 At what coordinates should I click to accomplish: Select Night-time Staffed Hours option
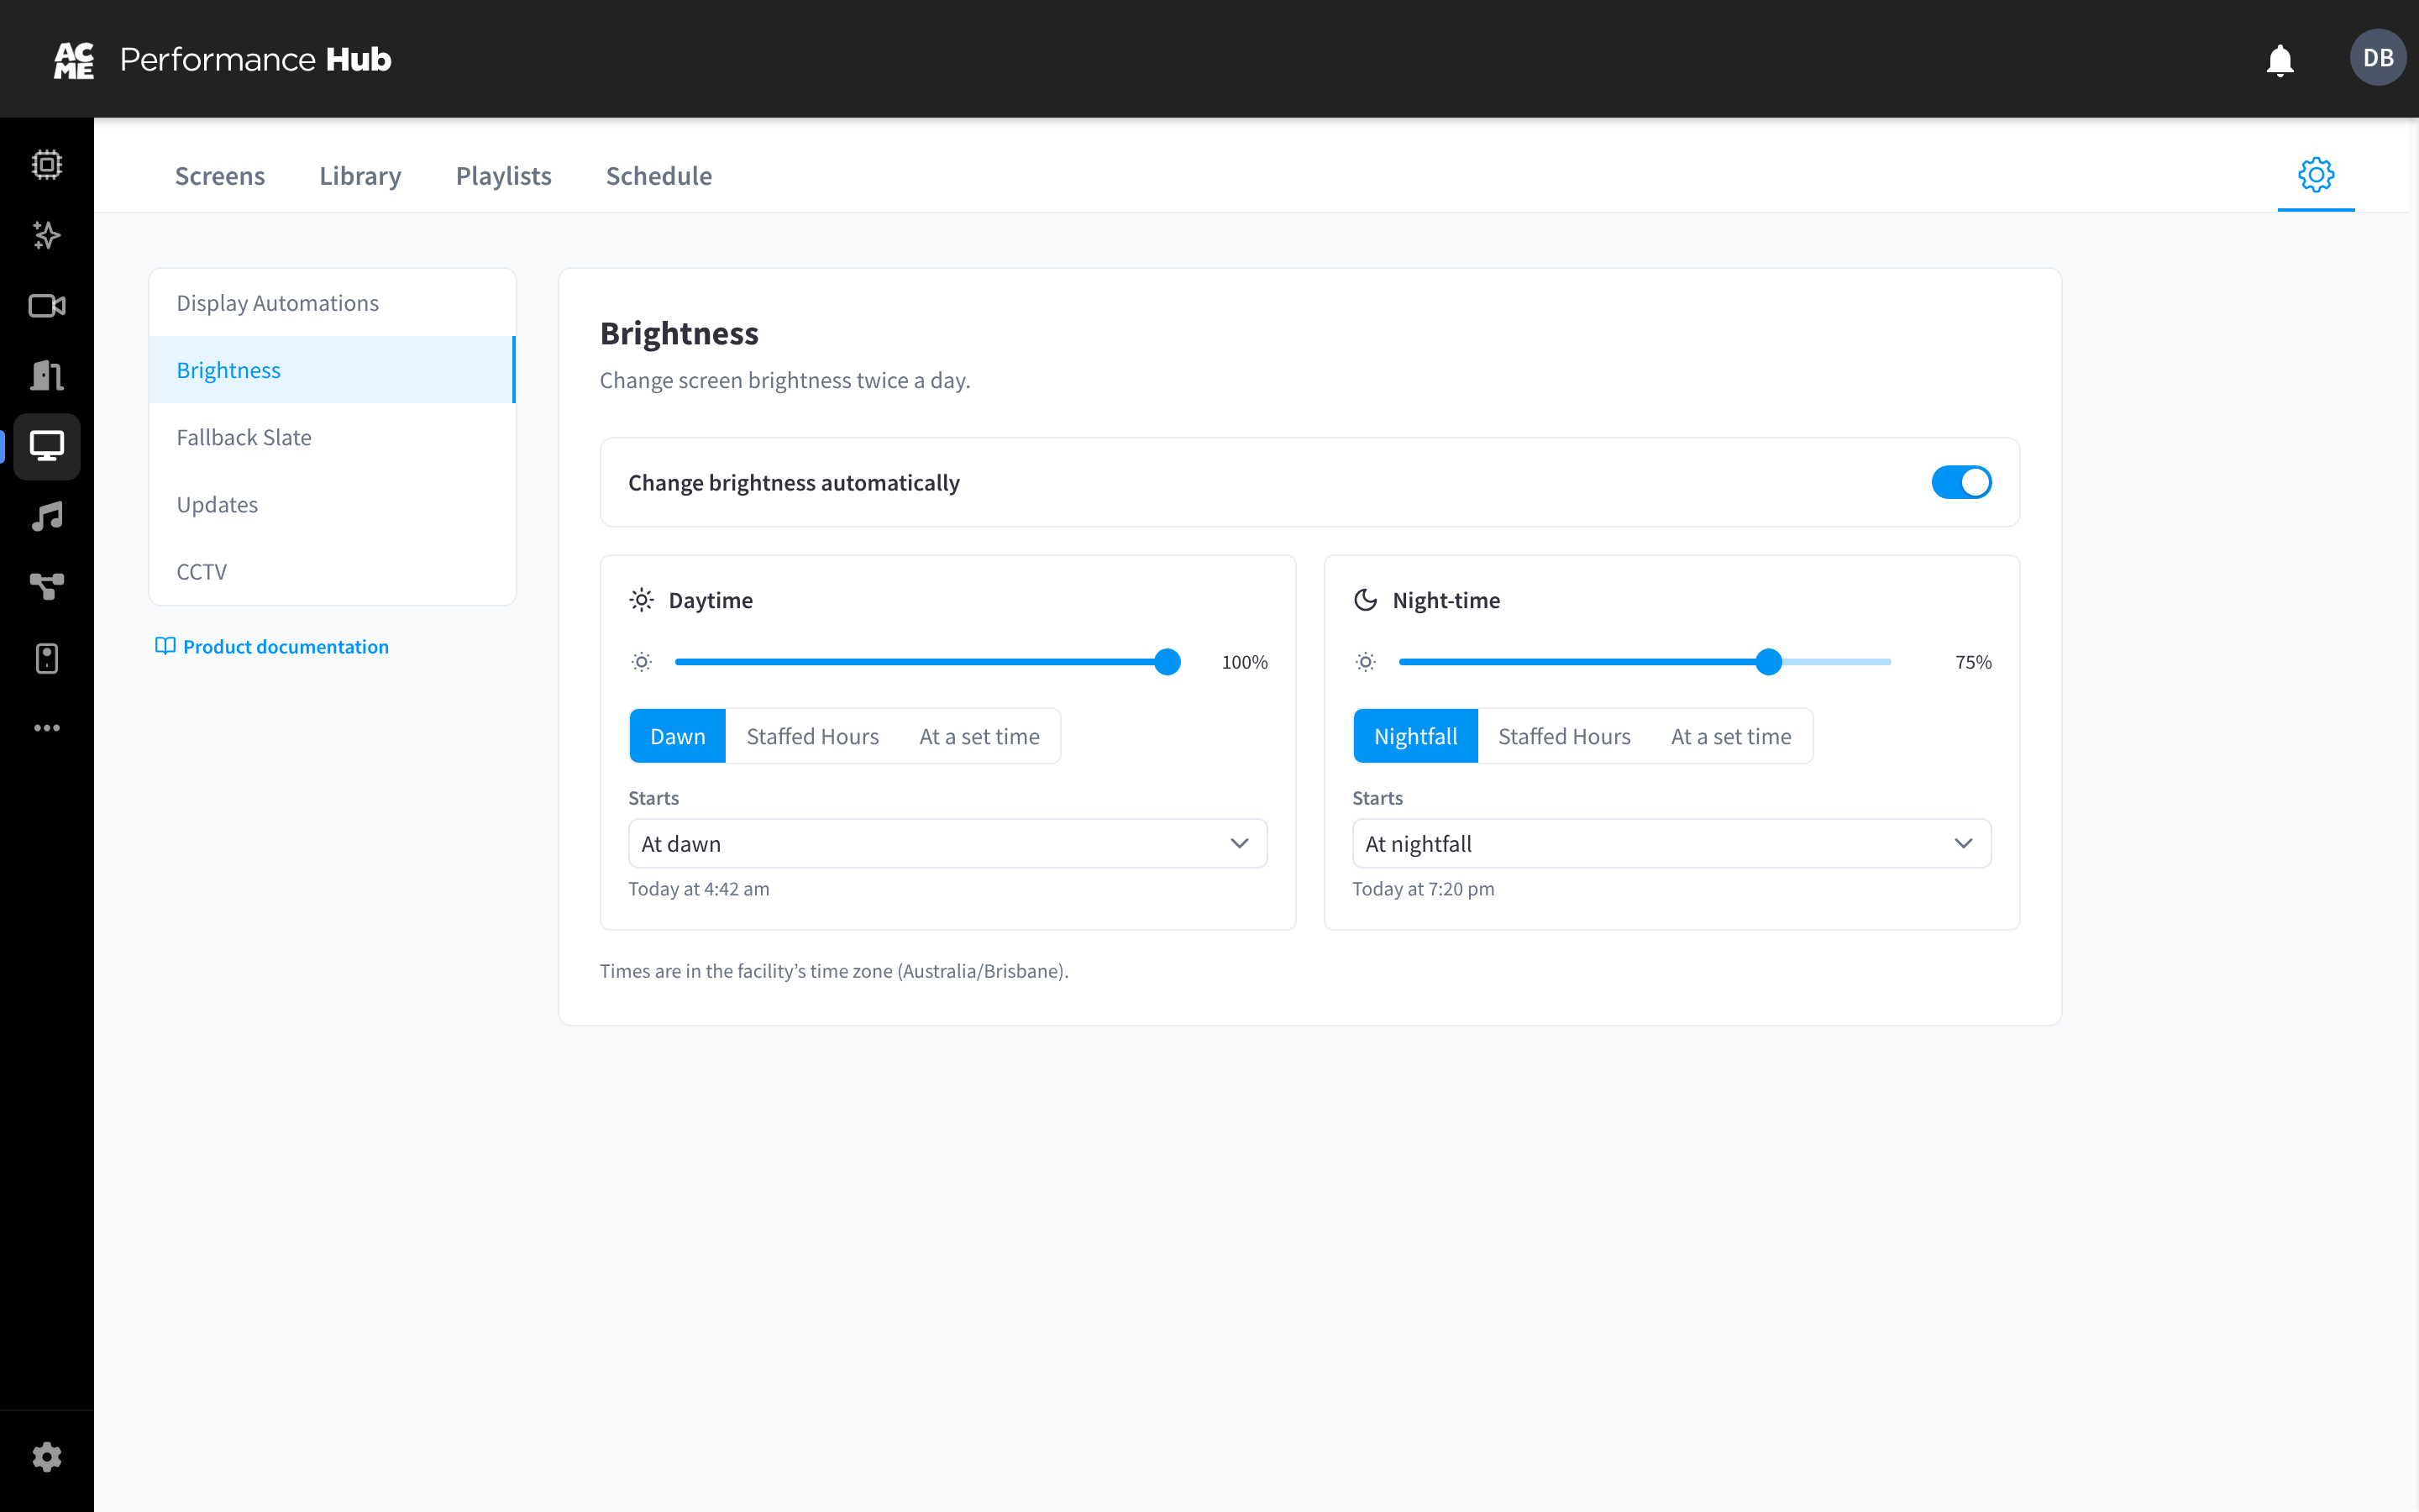coord(1564,736)
